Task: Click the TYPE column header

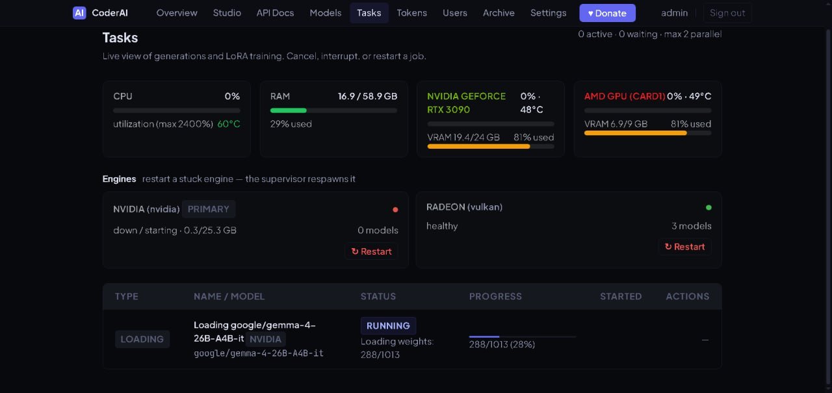Action: pos(127,296)
